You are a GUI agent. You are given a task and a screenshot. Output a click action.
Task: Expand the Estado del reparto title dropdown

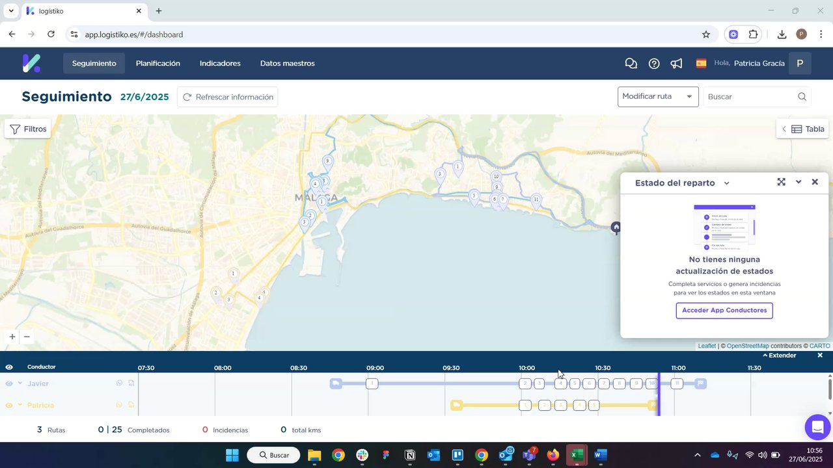pos(727,183)
